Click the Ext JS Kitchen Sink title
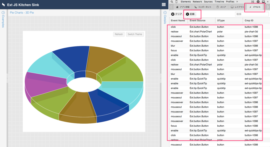The height and width of the screenshot is (147, 270). click(x=23, y=5)
